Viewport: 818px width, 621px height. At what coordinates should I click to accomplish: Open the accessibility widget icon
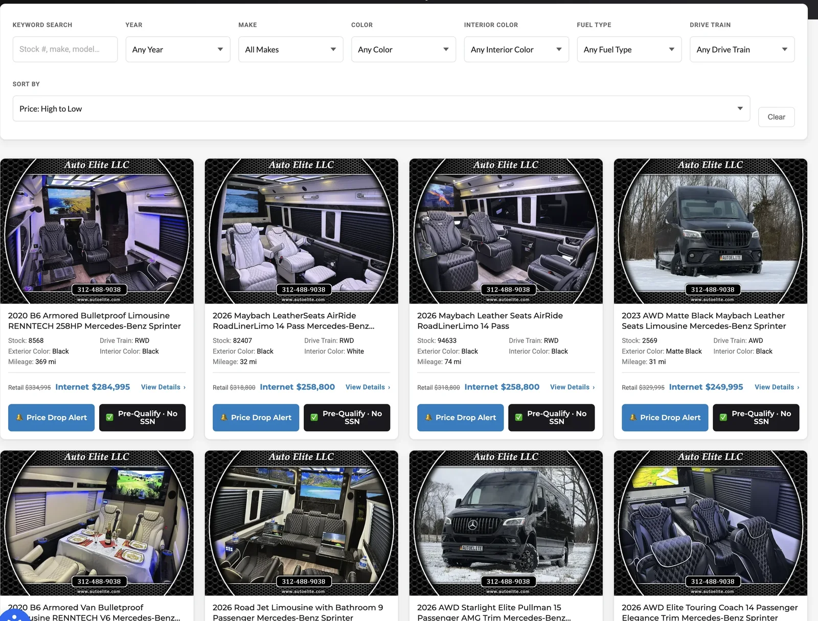pyautogui.click(x=14, y=616)
